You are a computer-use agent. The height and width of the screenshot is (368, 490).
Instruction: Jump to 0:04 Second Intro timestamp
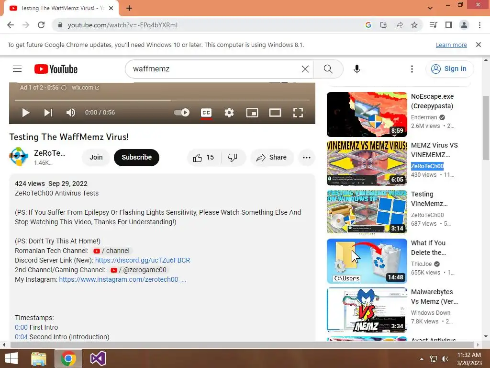(x=21, y=337)
